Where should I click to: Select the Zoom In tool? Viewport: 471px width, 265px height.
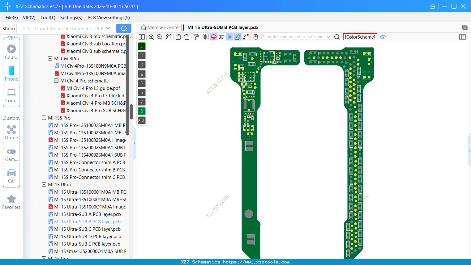click(151, 37)
